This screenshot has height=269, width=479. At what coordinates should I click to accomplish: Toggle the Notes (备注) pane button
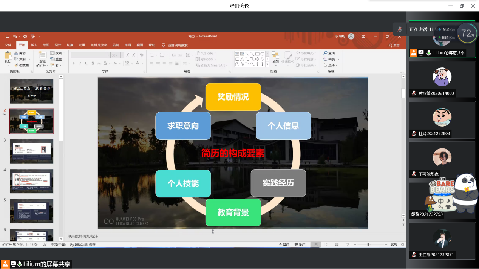(284, 245)
